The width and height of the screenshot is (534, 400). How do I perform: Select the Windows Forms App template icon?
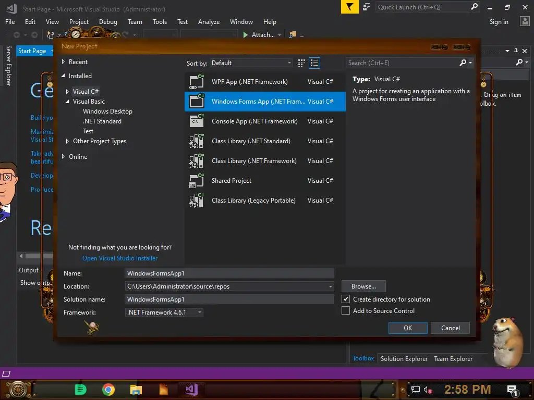196,102
